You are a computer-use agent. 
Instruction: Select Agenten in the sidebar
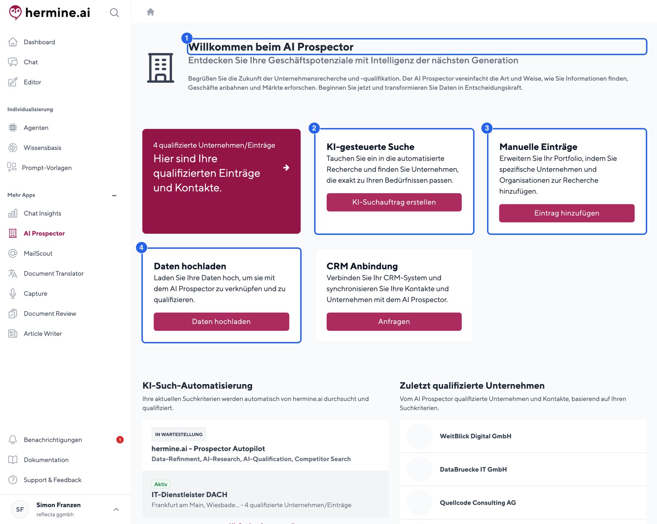coord(36,128)
